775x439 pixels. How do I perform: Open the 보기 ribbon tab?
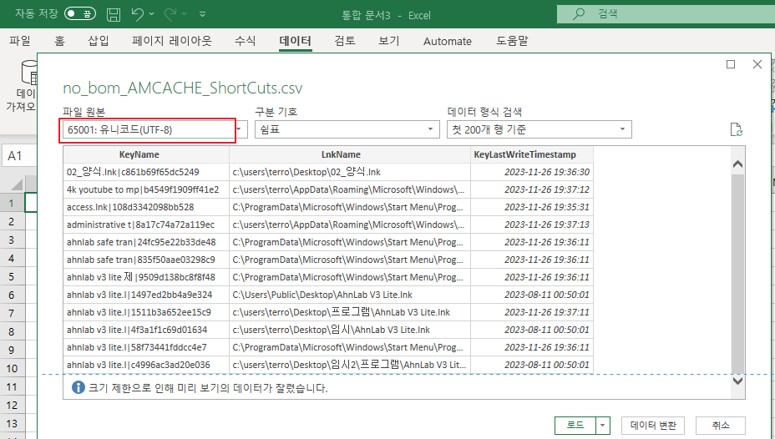click(x=389, y=41)
